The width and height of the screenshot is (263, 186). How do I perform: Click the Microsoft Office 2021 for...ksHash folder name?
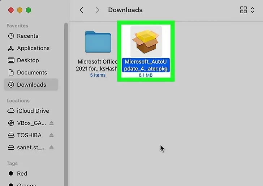(x=96, y=65)
